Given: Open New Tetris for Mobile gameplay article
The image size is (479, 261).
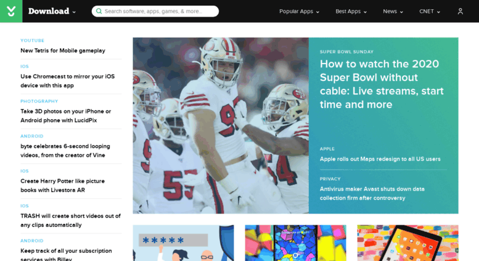Looking at the screenshot, I should tap(63, 51).
